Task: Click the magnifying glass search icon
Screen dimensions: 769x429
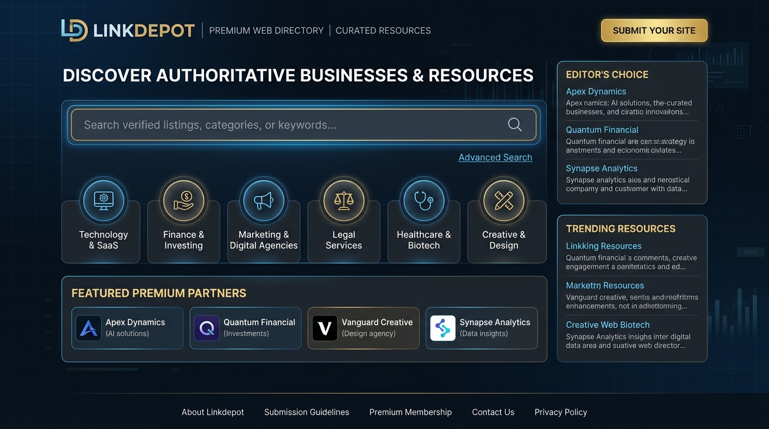Action: (x=515, y=125)
